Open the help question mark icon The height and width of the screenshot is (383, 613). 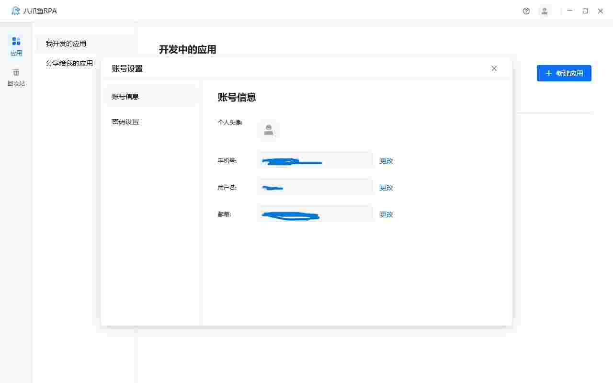pos(526,11)
